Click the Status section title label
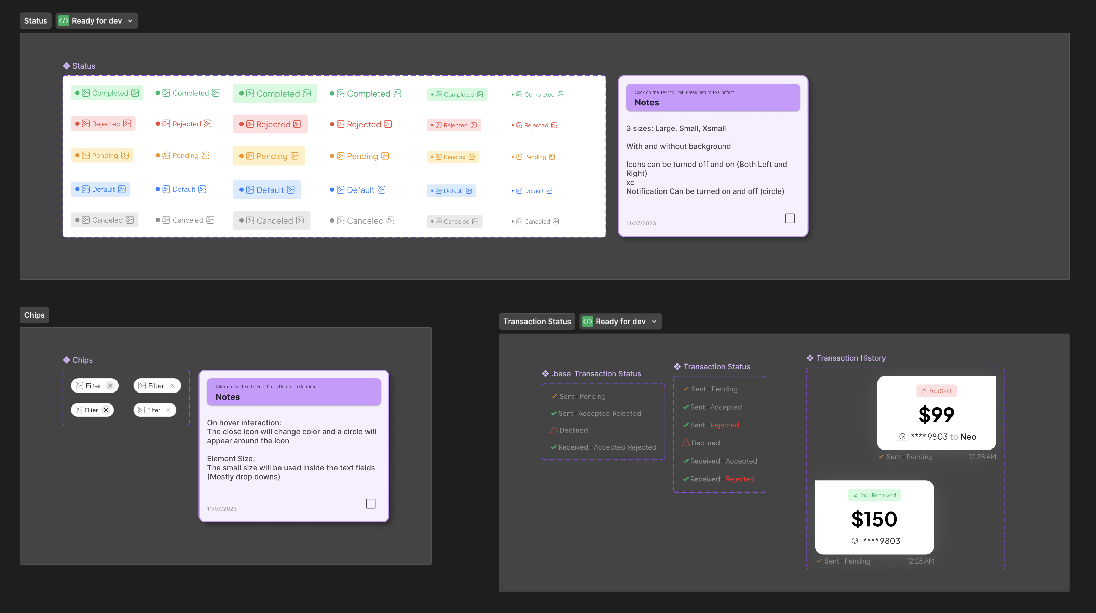This screenshot has width=1096, height=613. coord(35,20)
